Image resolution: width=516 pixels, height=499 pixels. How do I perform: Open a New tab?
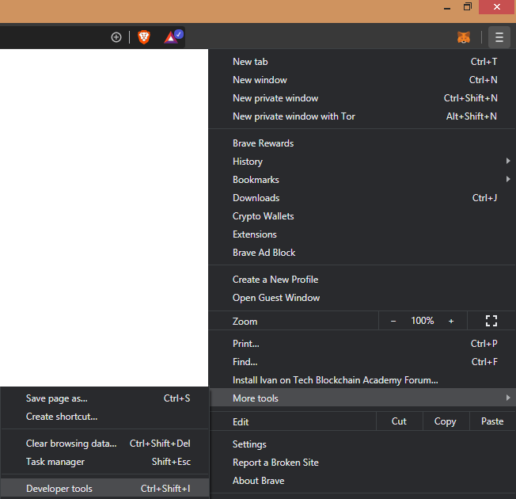362,62
